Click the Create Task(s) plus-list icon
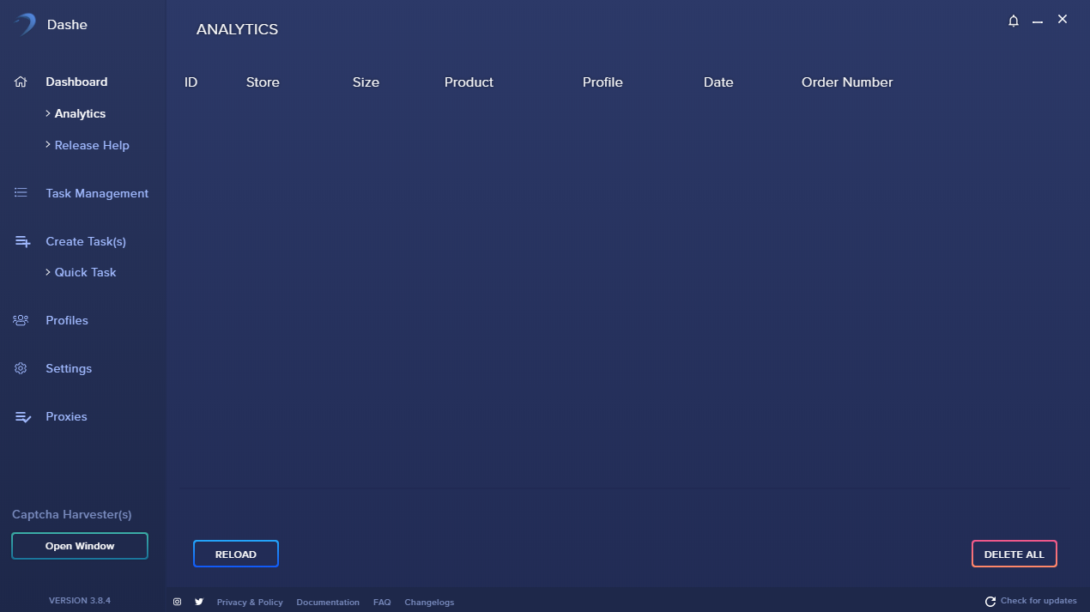This screenshot has width=1090, height=612. pyautogui.click(x=22, y=242)
